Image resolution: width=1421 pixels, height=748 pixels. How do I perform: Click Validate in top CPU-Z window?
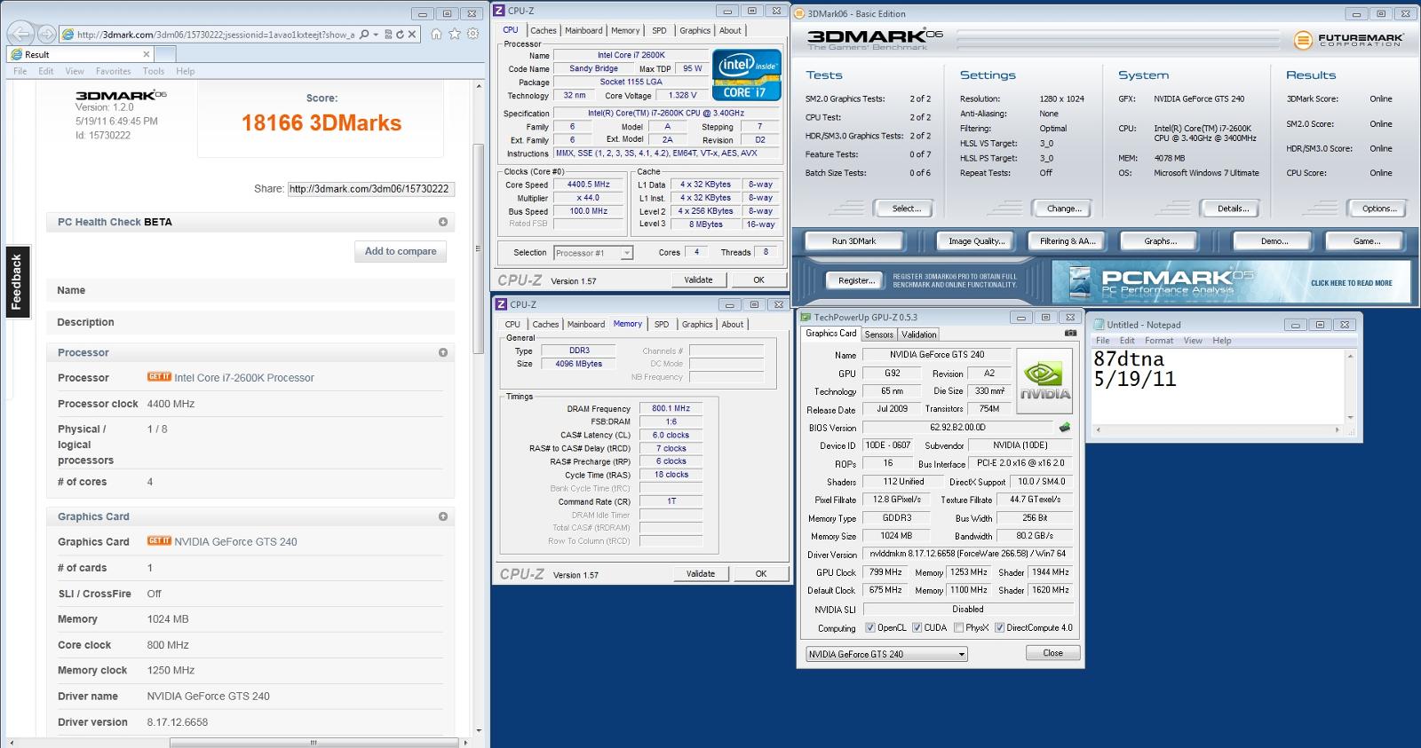point(698,280)
